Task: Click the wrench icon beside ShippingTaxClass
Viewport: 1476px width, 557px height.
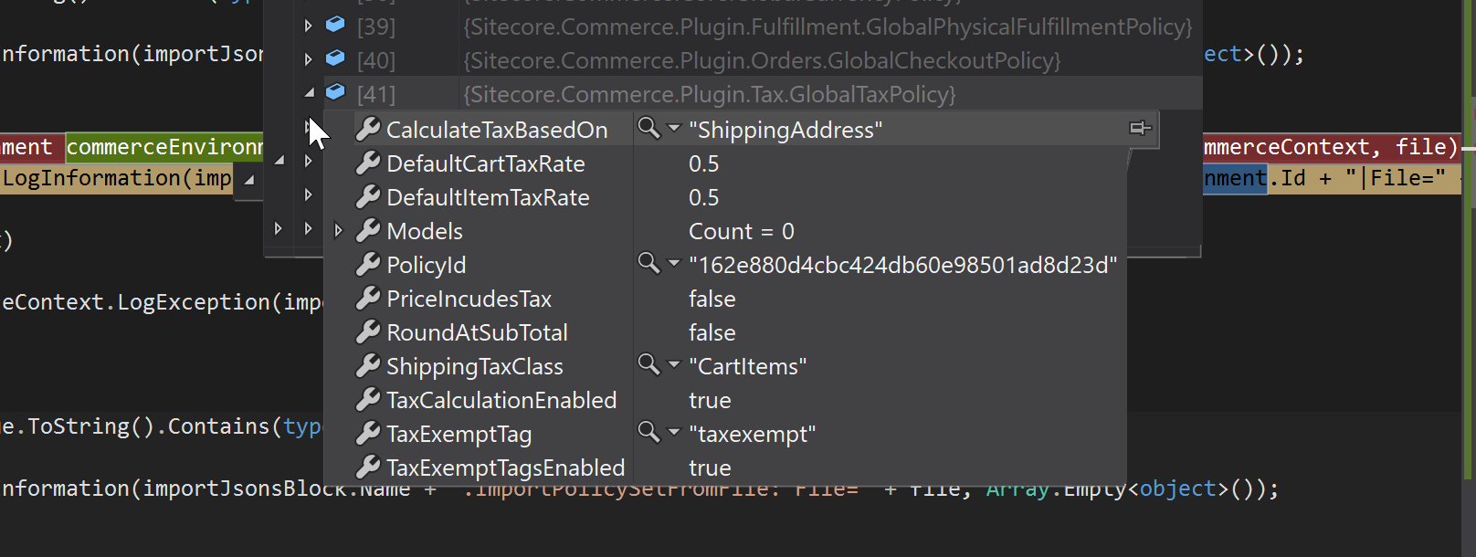Action: [x=368, y=366]
